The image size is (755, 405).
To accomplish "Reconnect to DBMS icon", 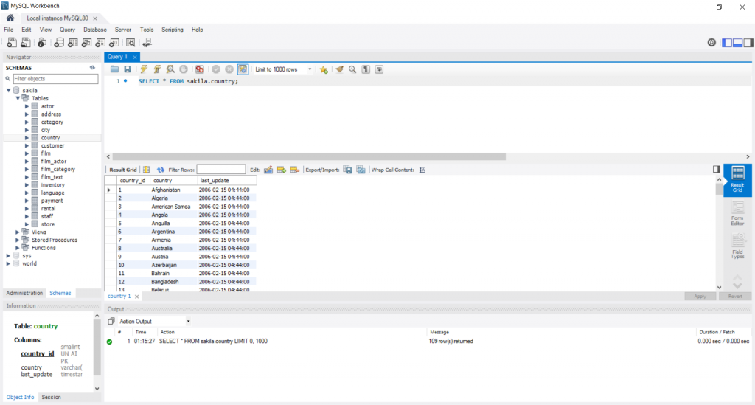I will point(147,43).
